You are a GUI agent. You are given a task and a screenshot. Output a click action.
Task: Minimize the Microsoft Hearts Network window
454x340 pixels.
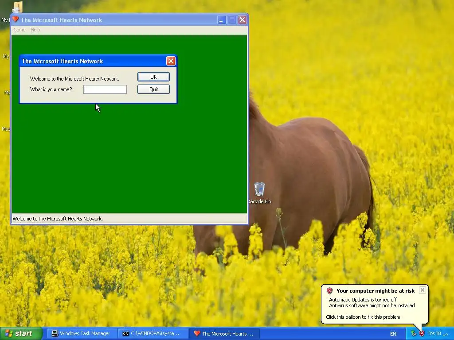(x=222, y=20)
